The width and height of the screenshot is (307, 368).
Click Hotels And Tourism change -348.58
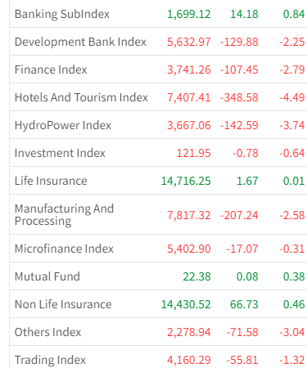239,98
